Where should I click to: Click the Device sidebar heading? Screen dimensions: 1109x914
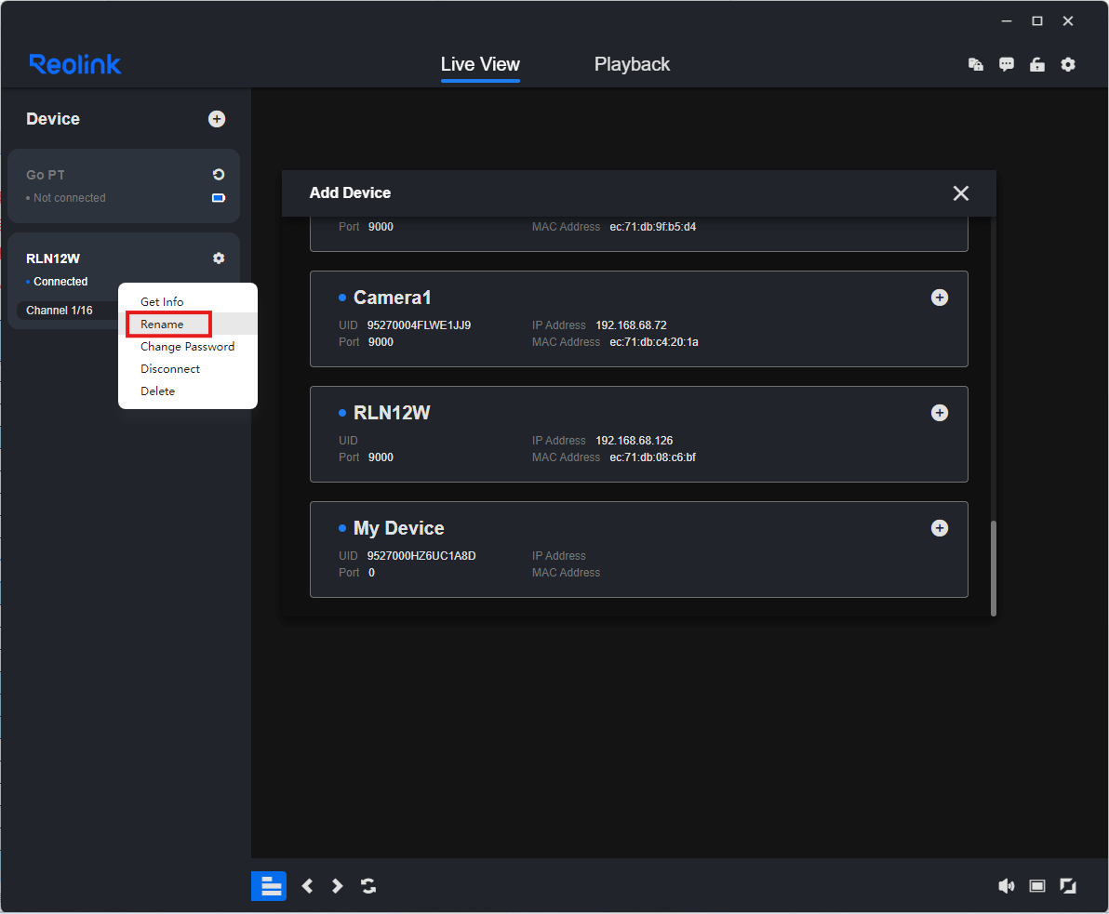tap(53, 119)
